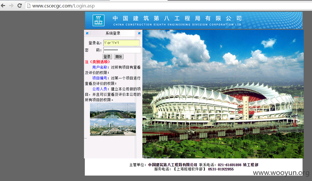
Task: Click the footer phone 0531-81922855
Action: point(221,169)
